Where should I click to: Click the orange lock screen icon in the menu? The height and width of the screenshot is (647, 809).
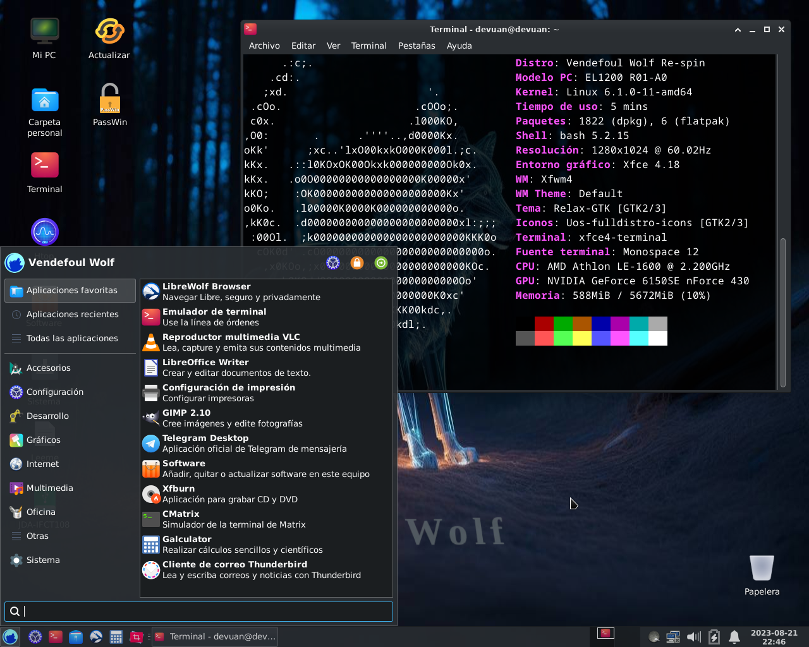[x=357, y=263]
